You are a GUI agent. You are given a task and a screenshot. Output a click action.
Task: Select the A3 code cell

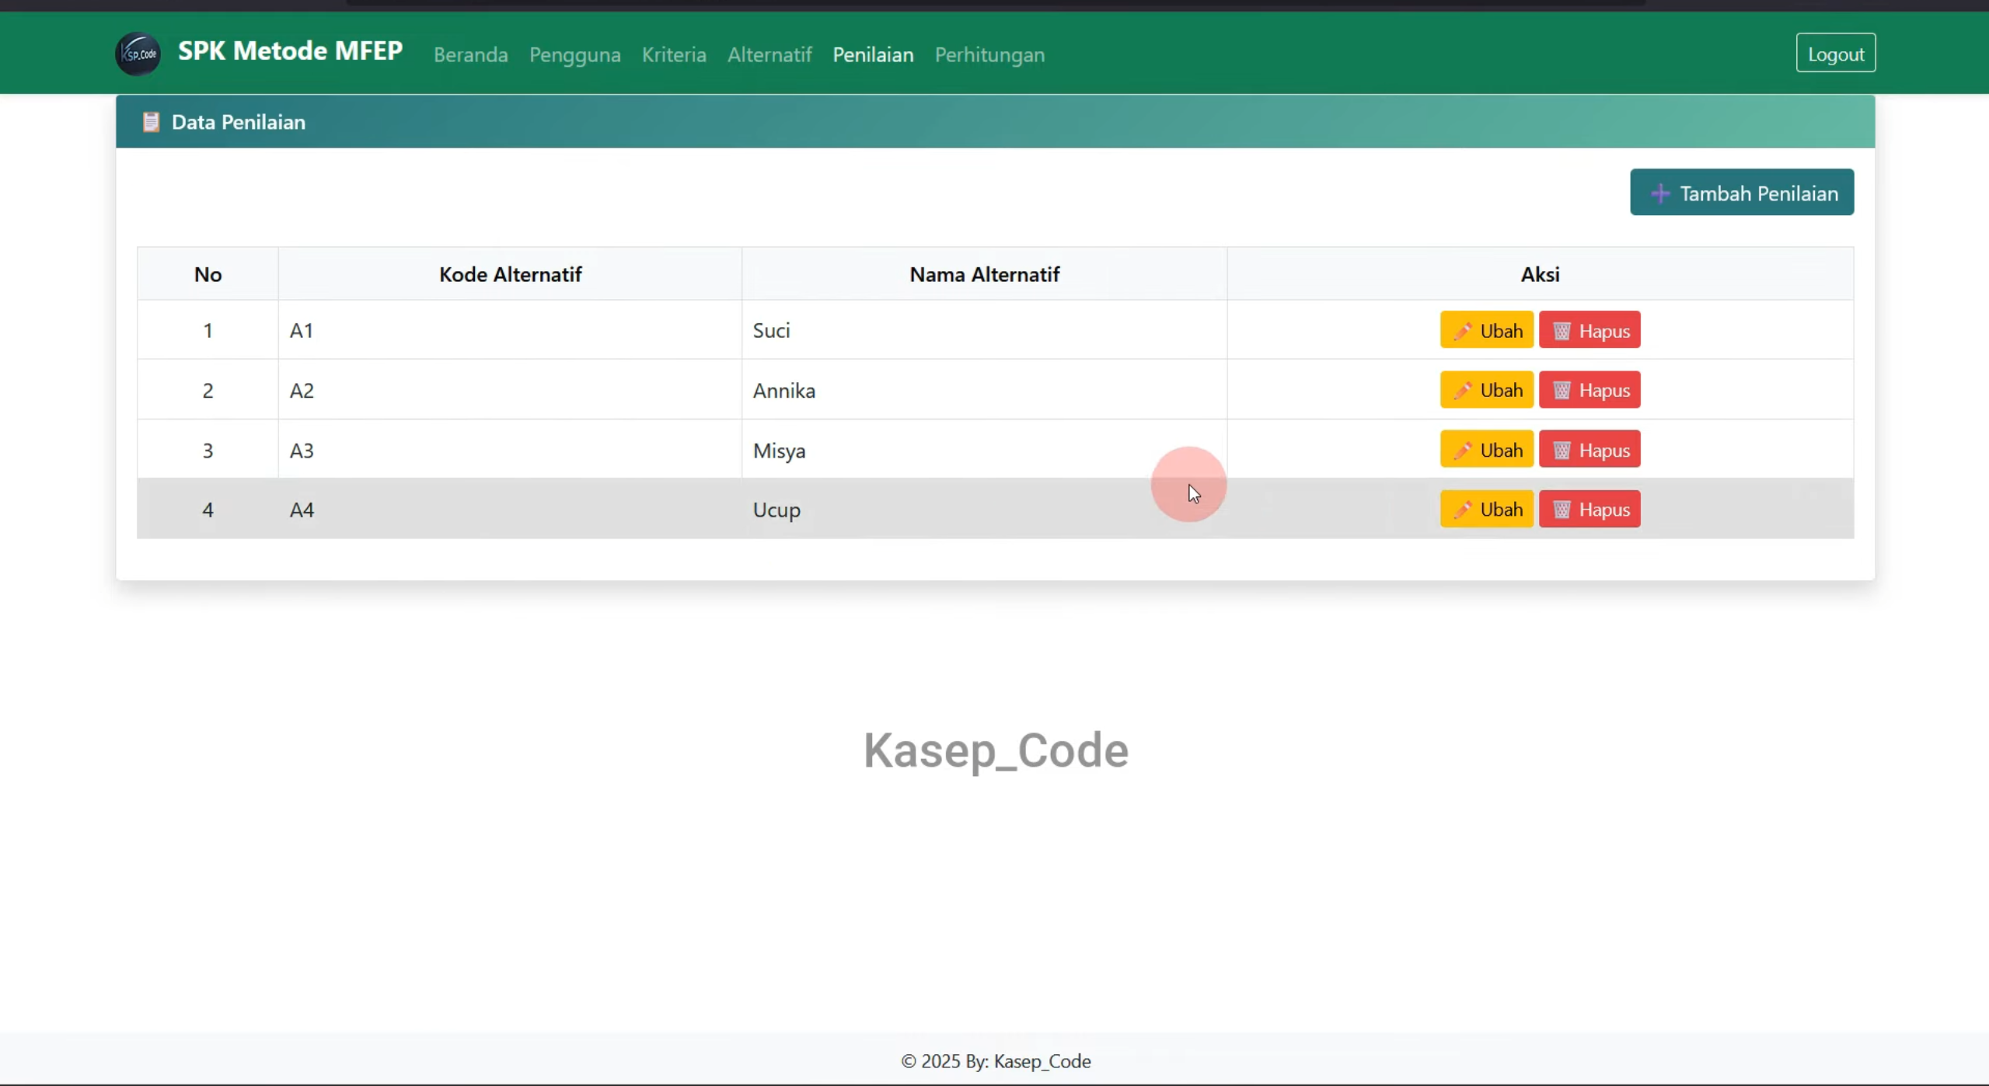coord(510,450)
